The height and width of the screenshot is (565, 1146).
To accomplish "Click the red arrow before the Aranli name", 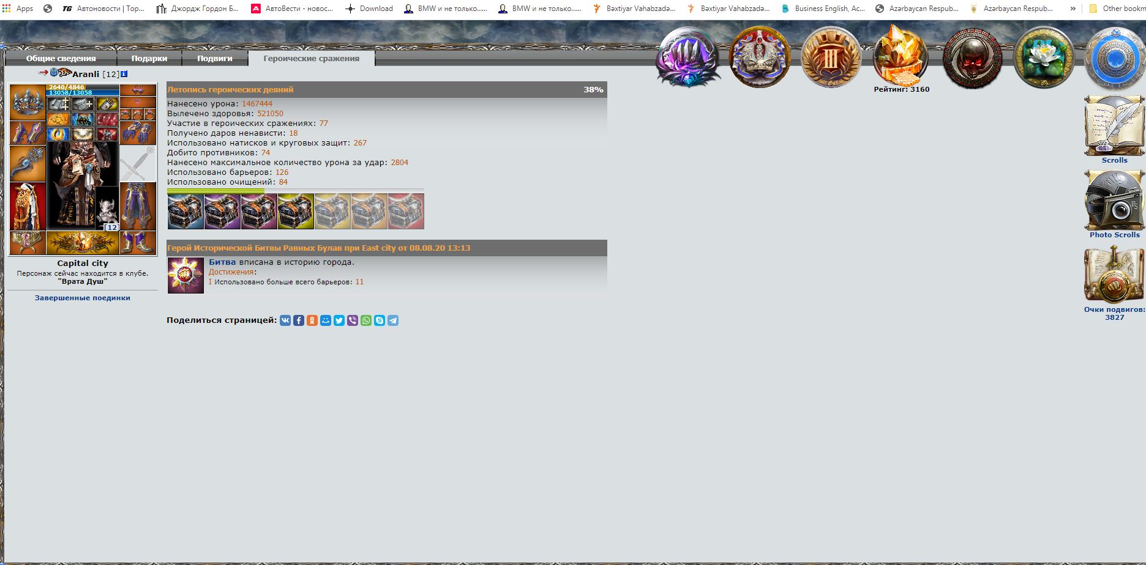I will (43, 73).
